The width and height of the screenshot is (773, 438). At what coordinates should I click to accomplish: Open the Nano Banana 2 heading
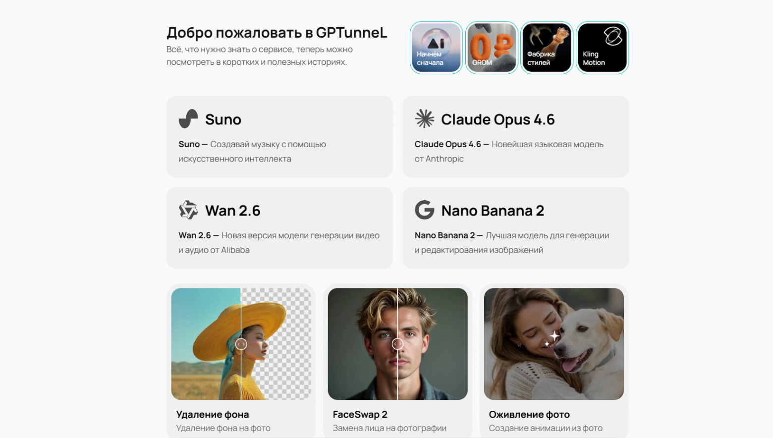pos(493,211)
